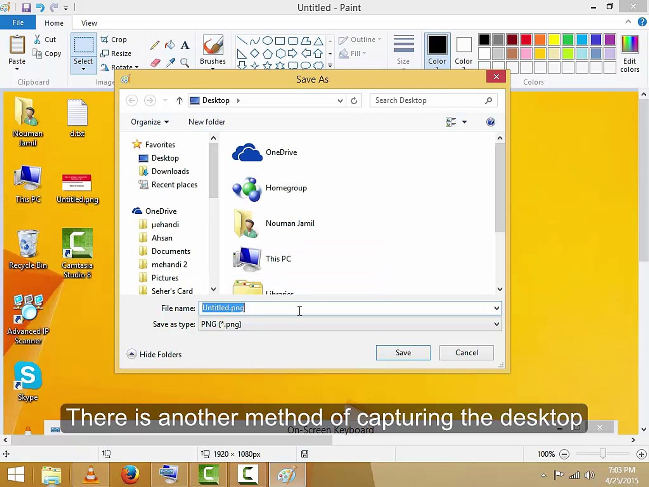Click the Help icon in Save As dialog

tap(491, 122)
